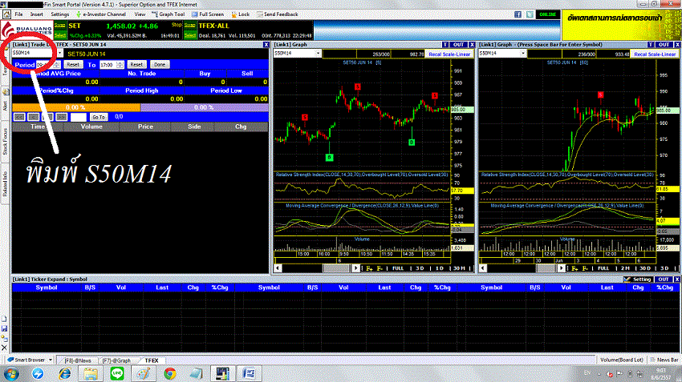
Task: Open the Smart Browser dropdown arrow
Action: [51, 360]
